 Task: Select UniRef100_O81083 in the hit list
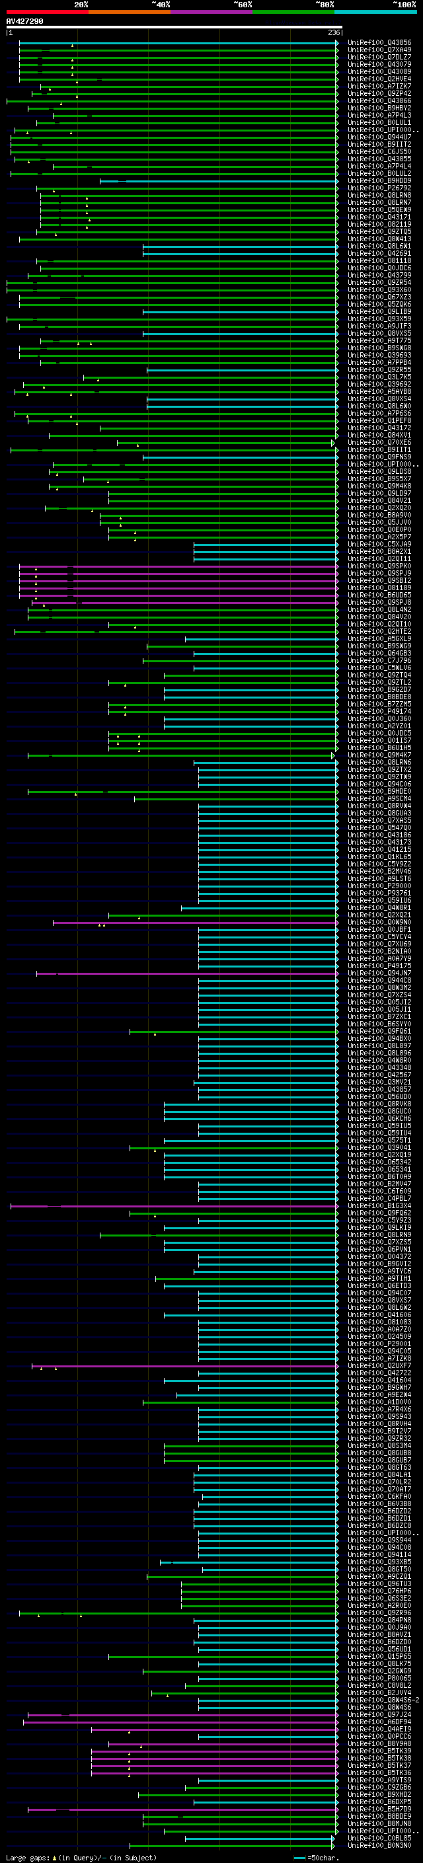coord(379,1323)
